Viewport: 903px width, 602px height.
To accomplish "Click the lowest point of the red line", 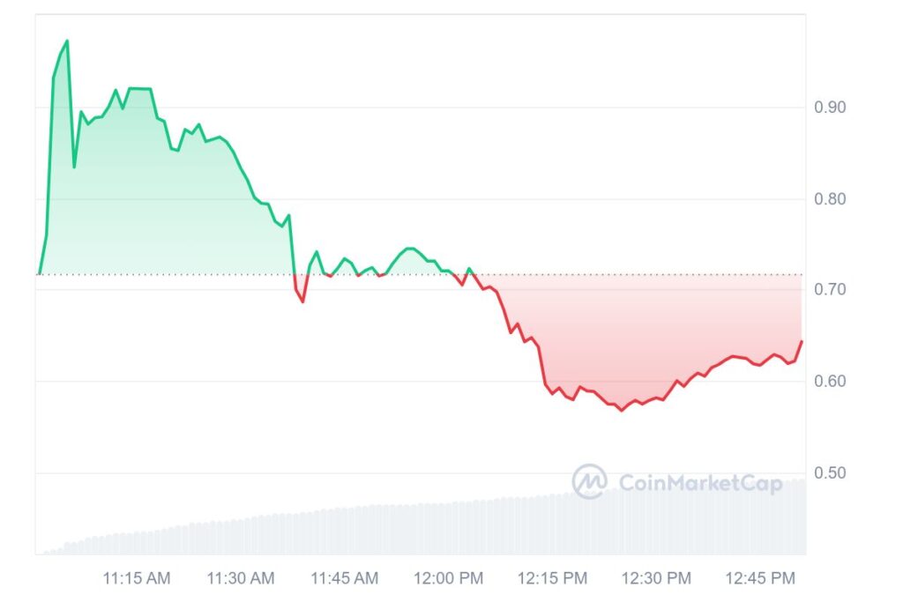I will pyautogui.click(x=621, y=410).
